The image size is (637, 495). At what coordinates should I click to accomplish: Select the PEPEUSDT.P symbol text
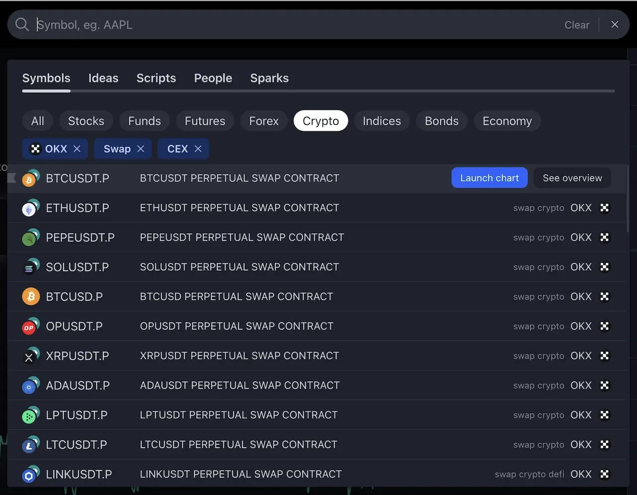click(80, 238)
